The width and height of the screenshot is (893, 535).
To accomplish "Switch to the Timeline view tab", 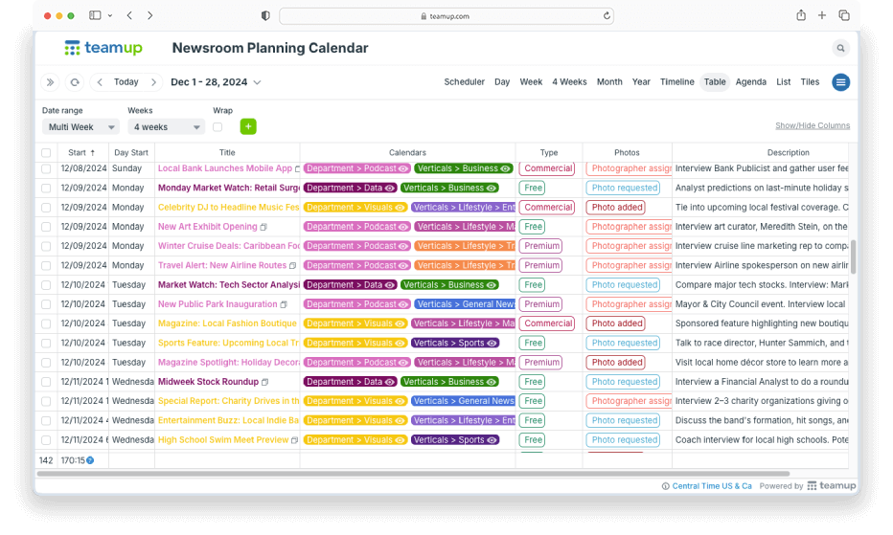I will click(676, 82).
